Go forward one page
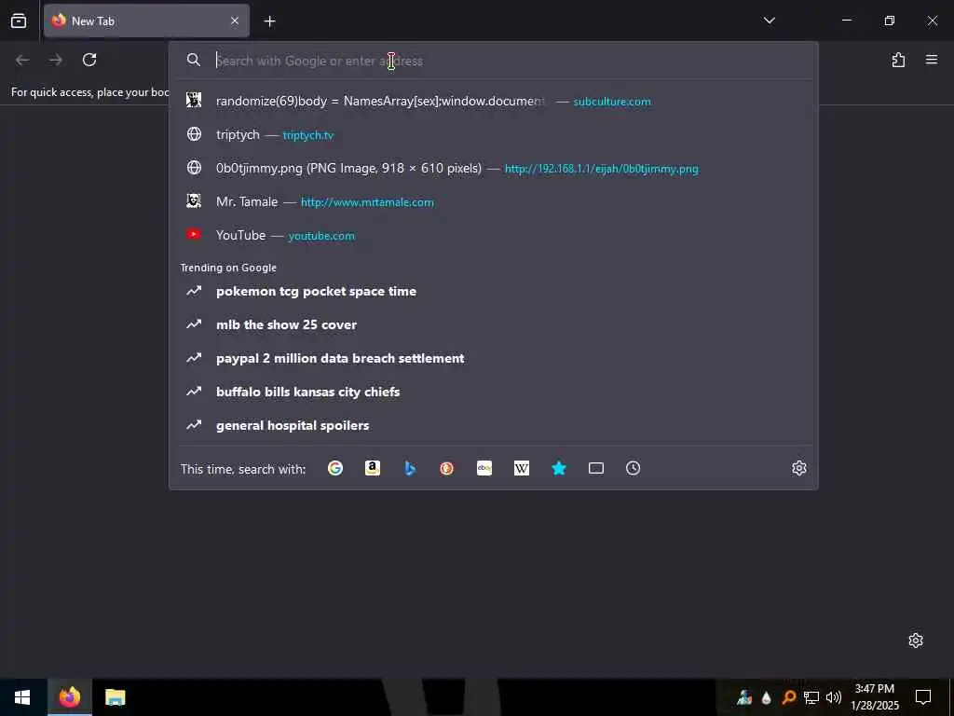This screenshot has height=716, width=954. click(56, 60)
